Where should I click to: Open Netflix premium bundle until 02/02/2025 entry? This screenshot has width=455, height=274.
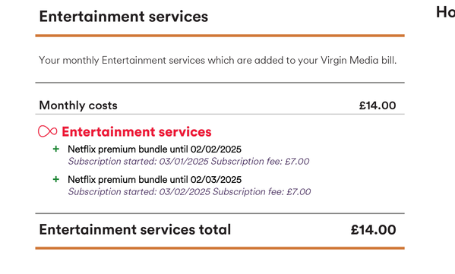tap(154, 150)
